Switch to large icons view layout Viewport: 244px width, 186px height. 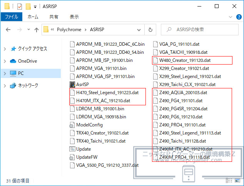point(237,180)
